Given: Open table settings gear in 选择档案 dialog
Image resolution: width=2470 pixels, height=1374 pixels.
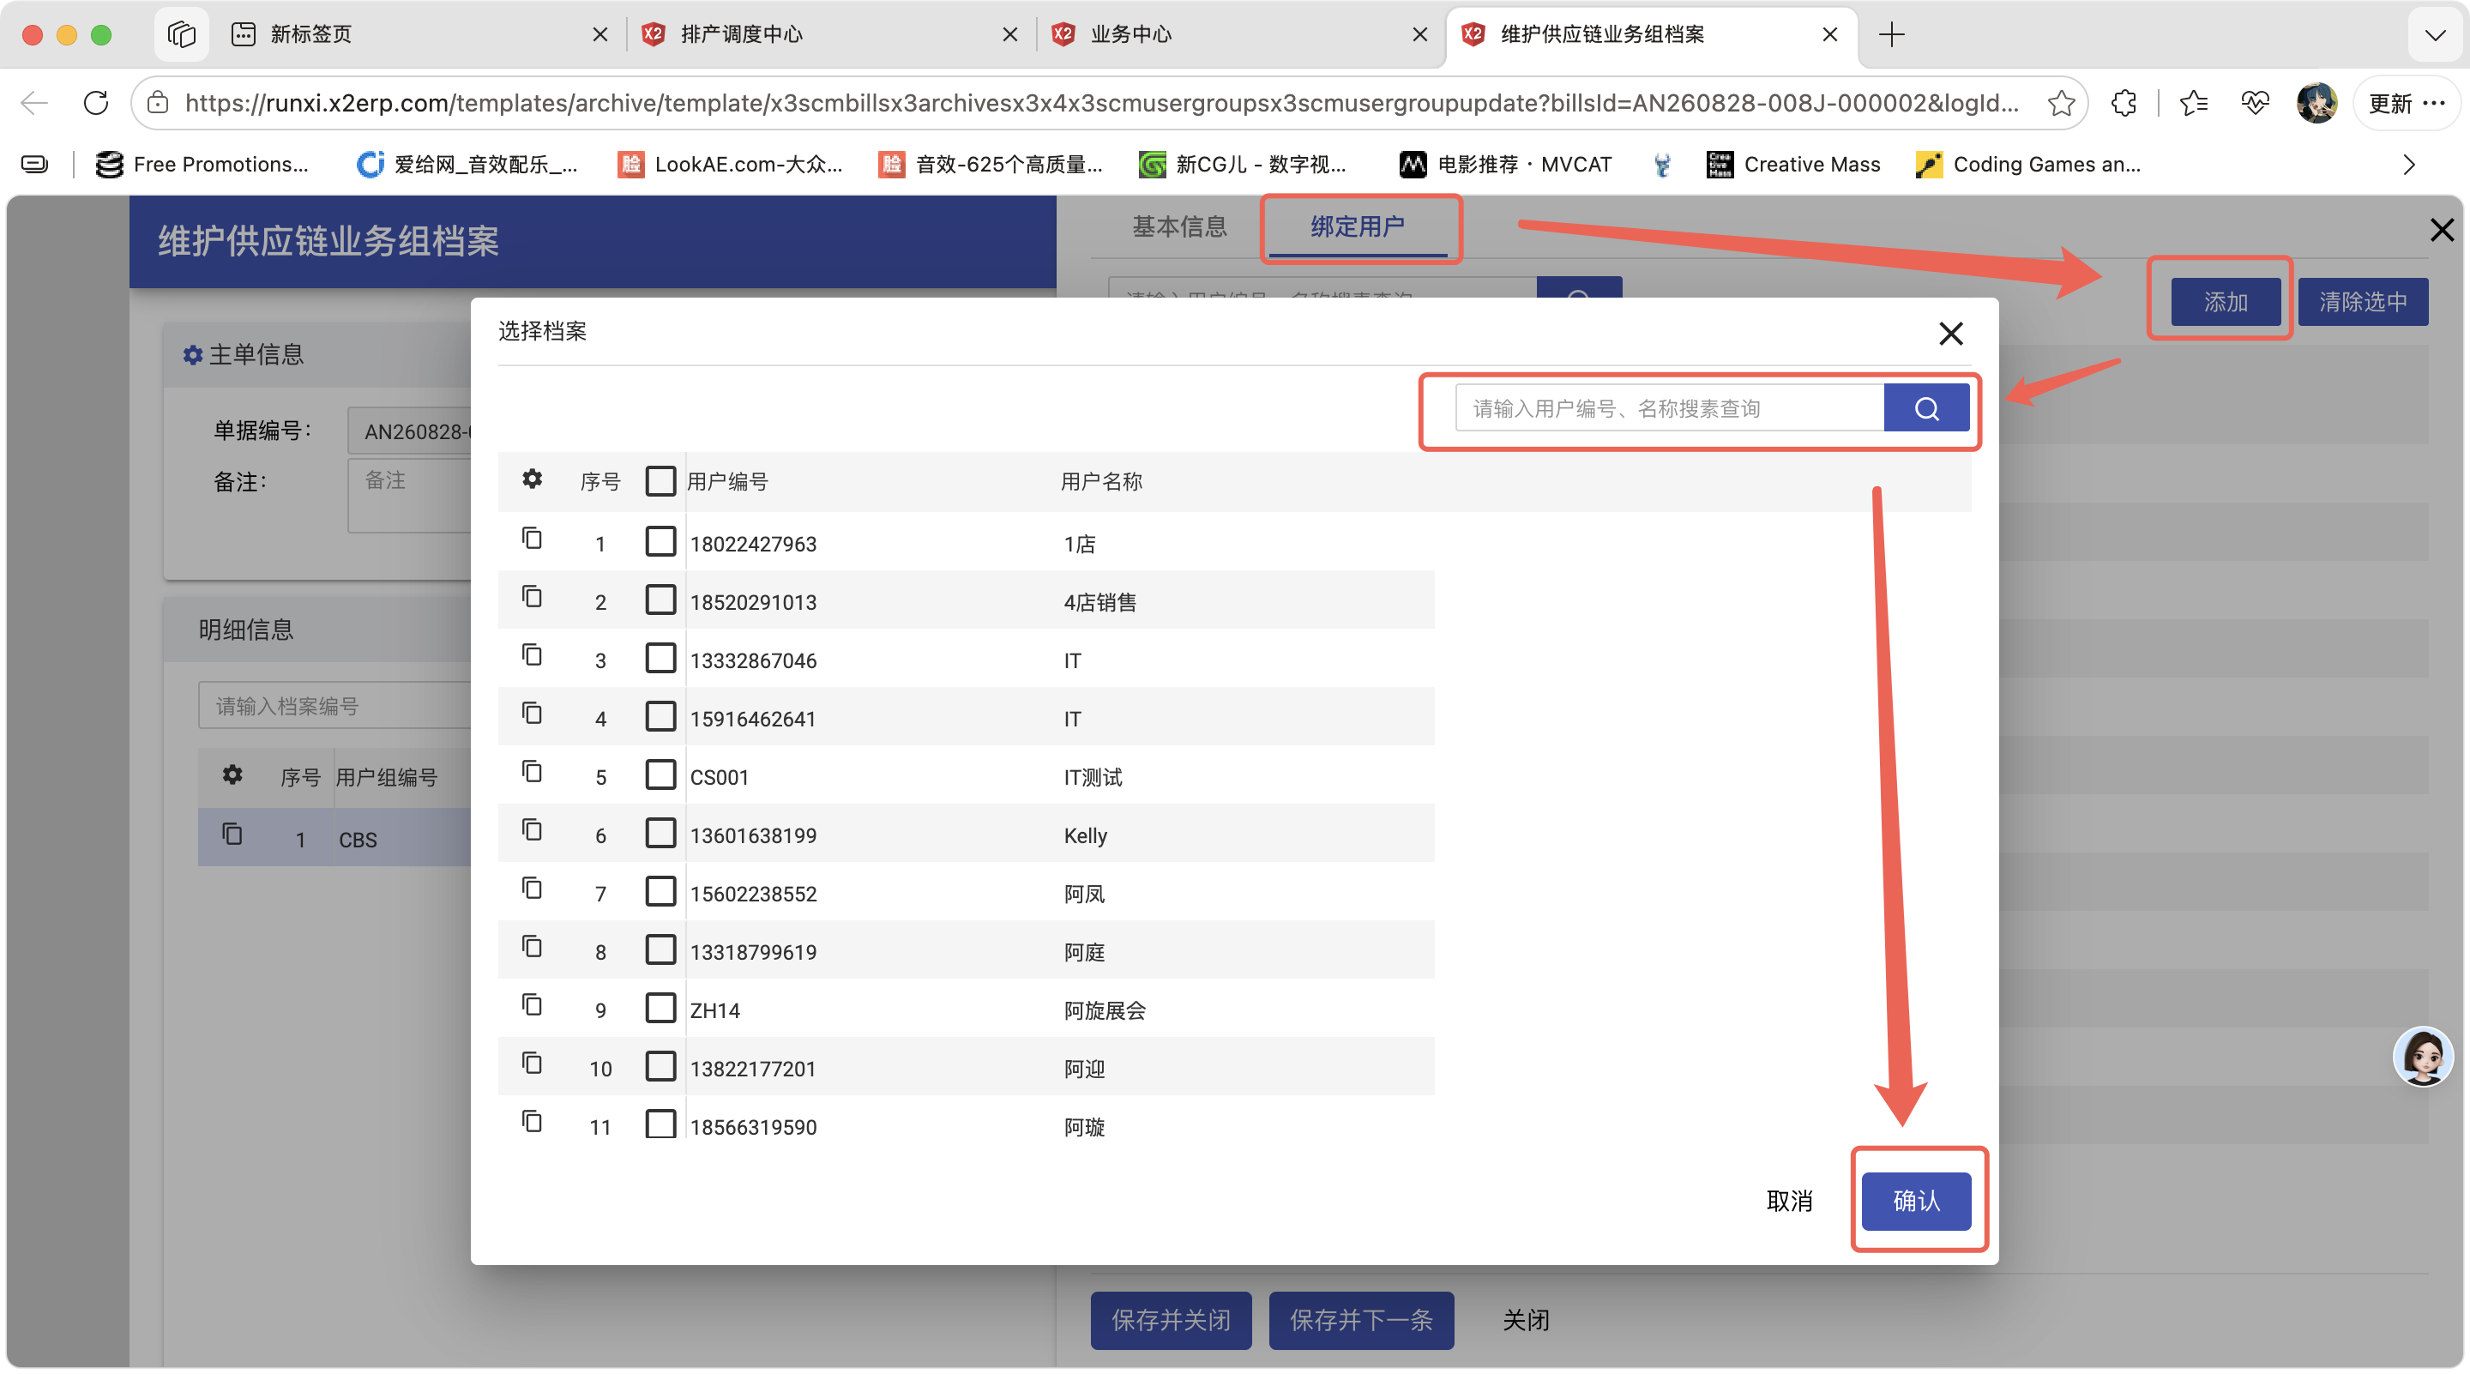Looking at the screenshot, I should coord(532,479).
